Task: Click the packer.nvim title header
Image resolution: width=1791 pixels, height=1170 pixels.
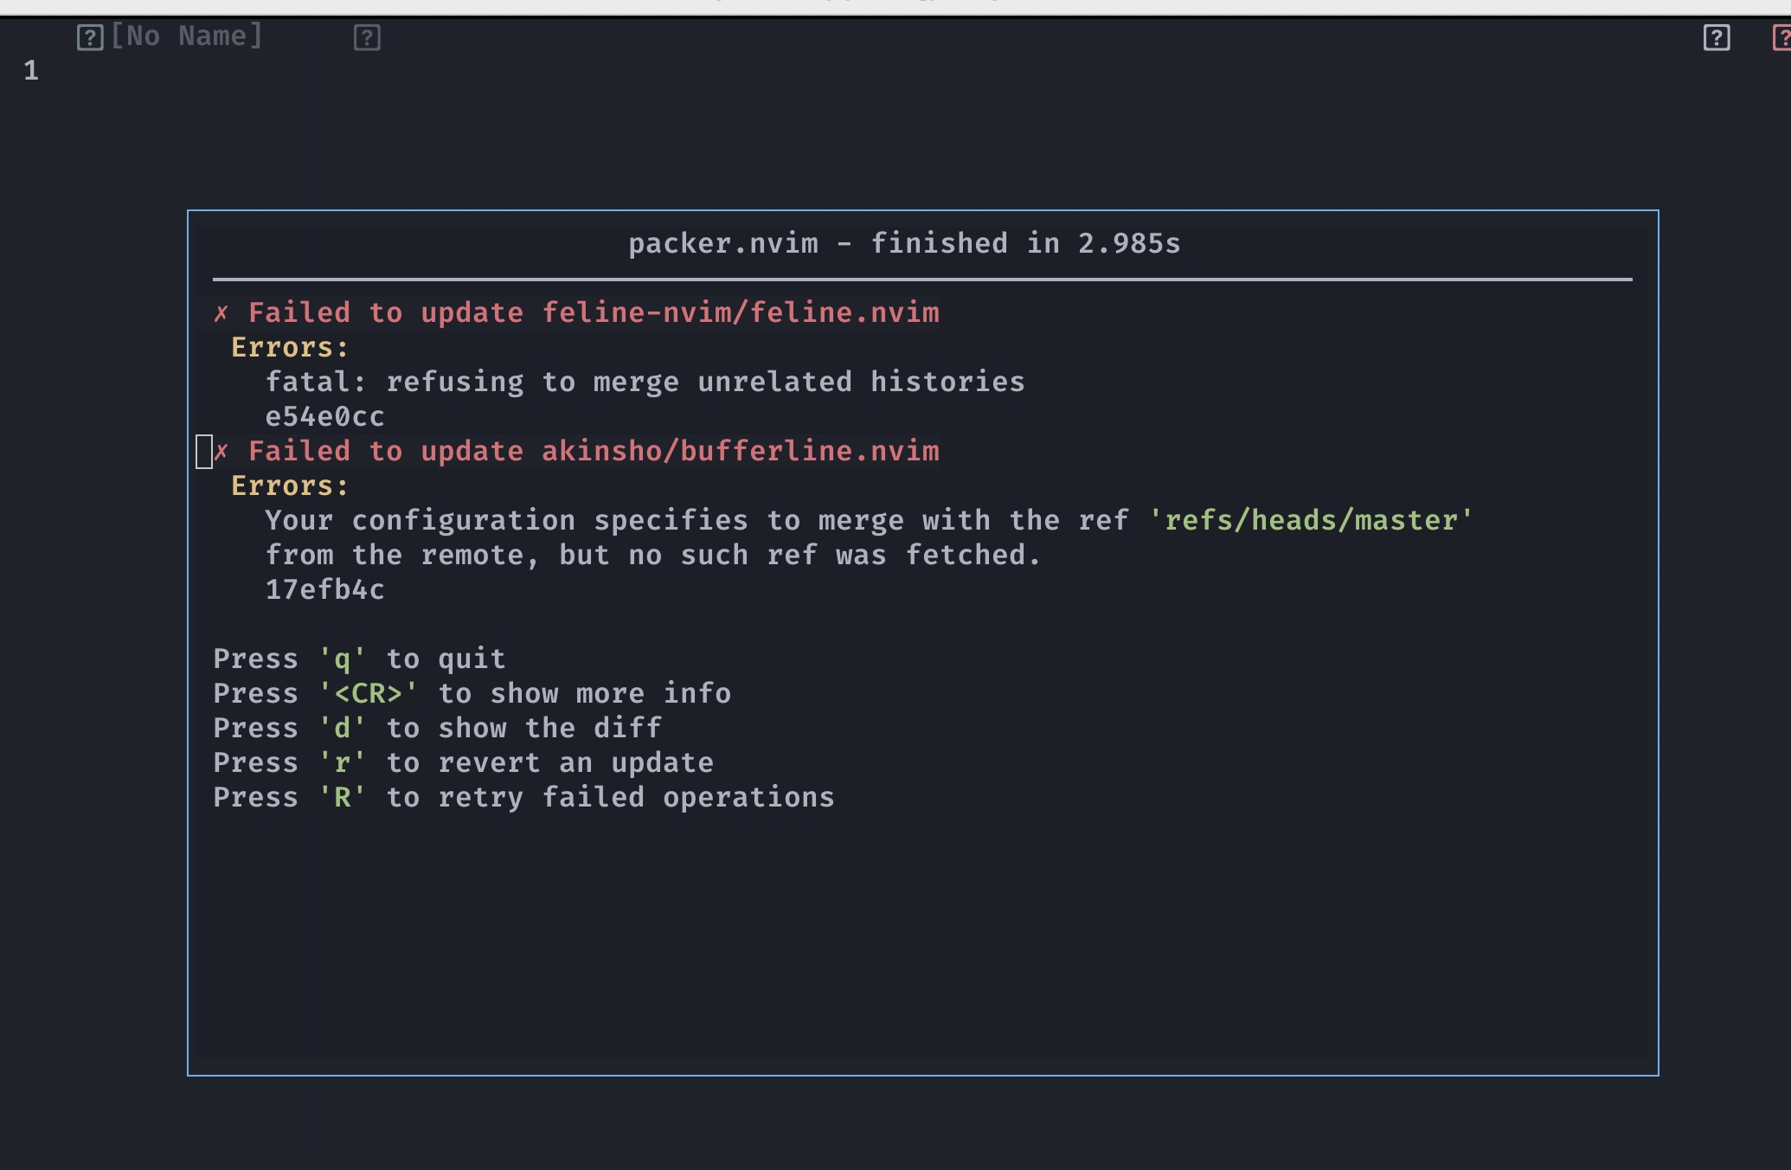Action: [x=905, y=243]
